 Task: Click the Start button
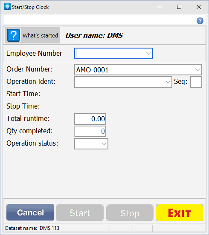pos(80,213)
